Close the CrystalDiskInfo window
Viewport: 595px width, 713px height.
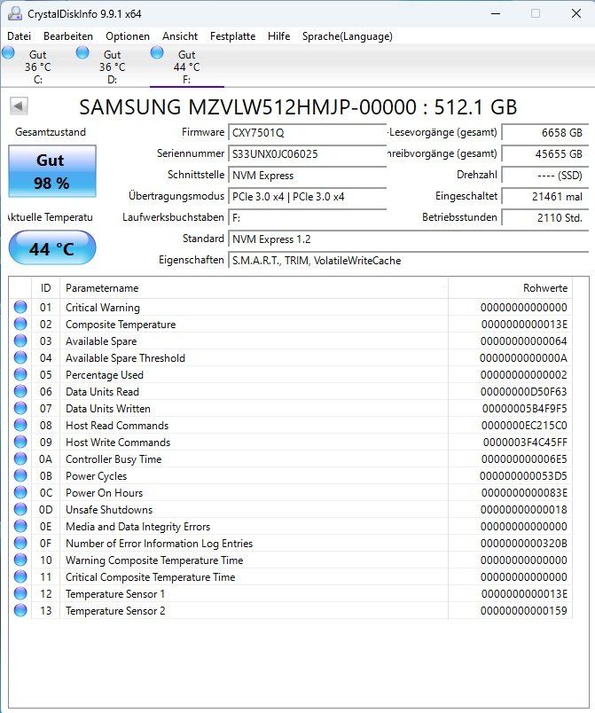[576, 13]
